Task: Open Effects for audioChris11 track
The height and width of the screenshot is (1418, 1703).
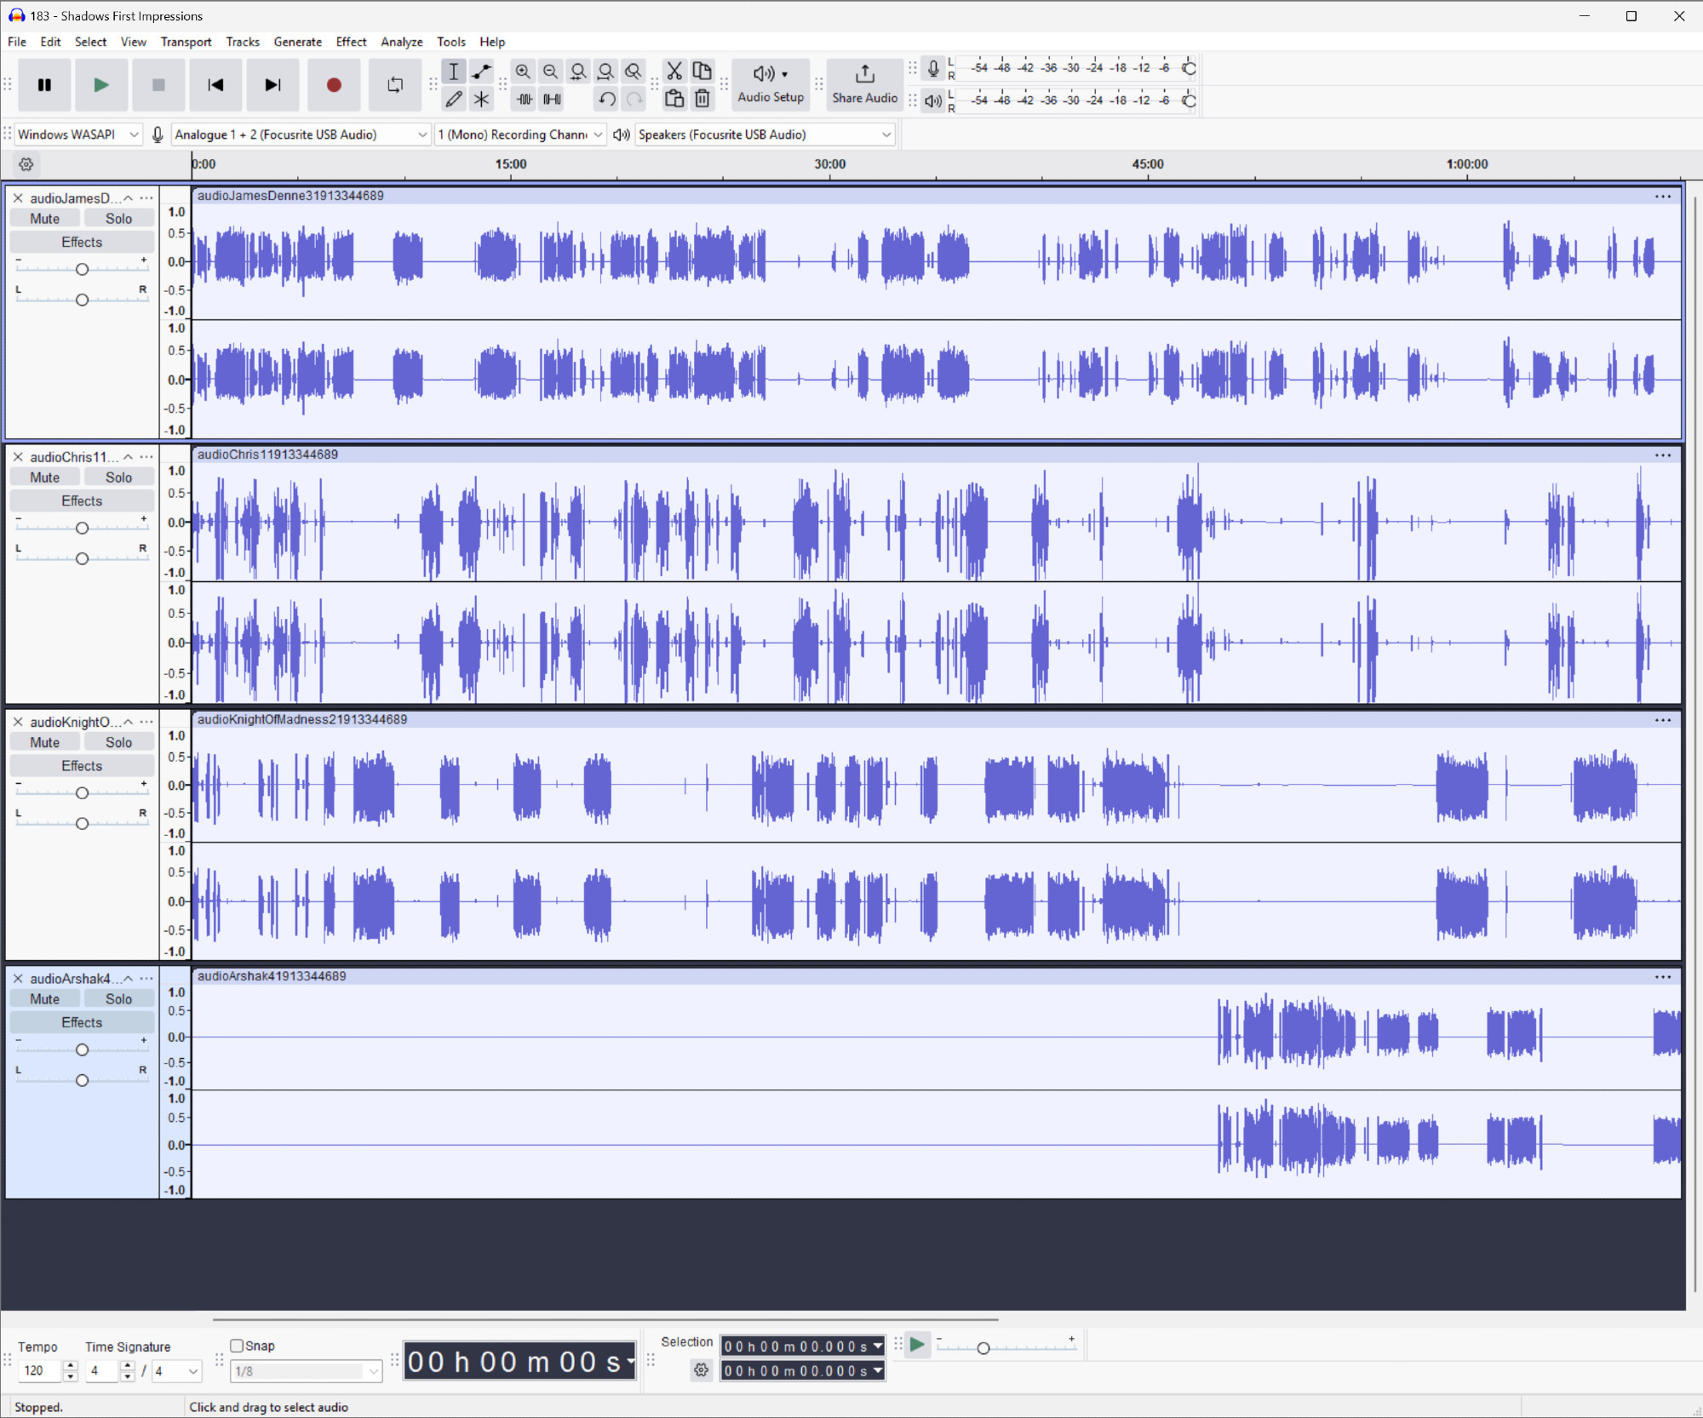Action: tap(82, 501)
